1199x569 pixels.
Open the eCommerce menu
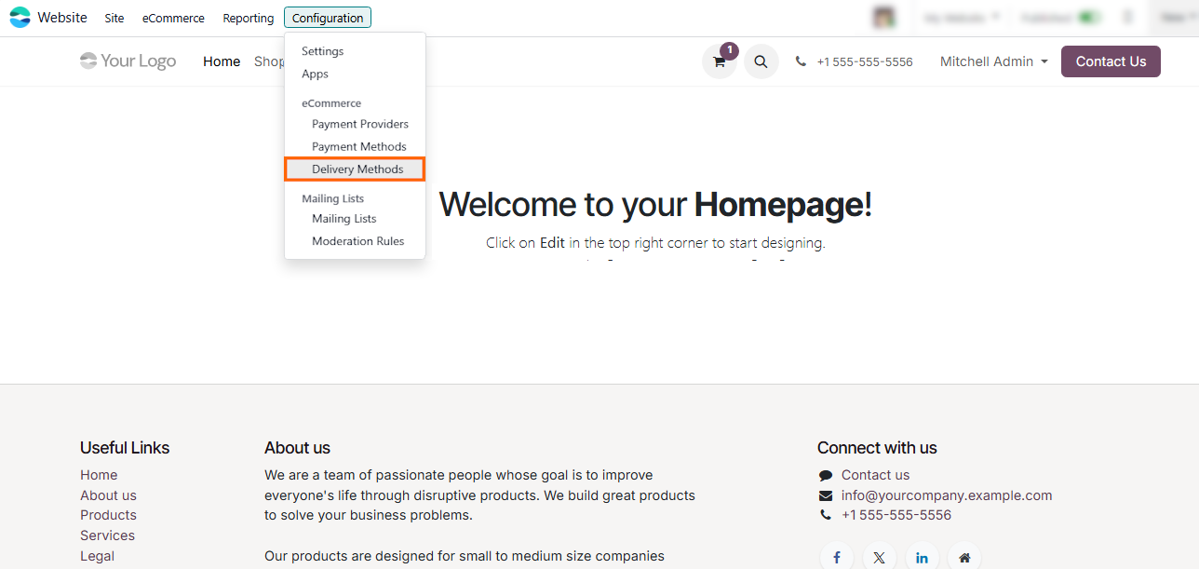click(x=173, y=18)
